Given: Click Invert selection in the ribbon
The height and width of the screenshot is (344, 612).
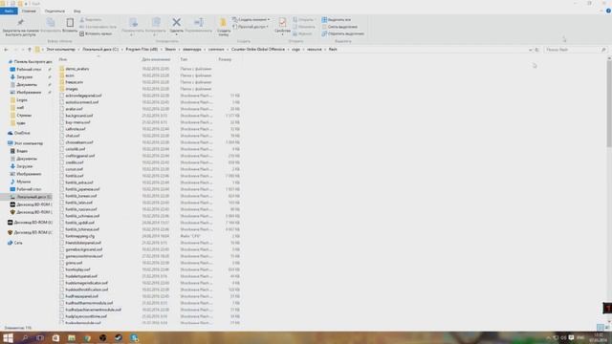Looking at the screenshot, I should pos(342,33).
